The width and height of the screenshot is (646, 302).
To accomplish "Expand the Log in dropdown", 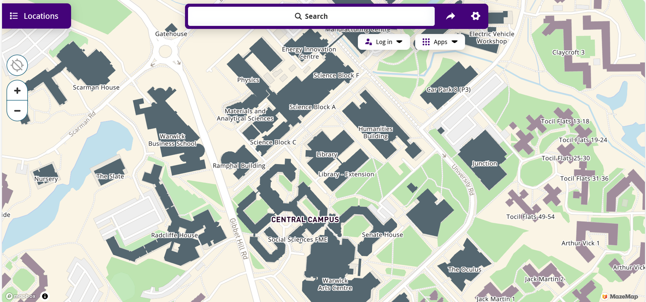I will pos(384,42).
